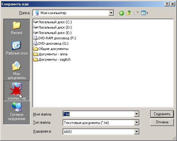177x141 pixels.
Task: Open Recent in the places sidebar
Action: (x=17, y=28)
